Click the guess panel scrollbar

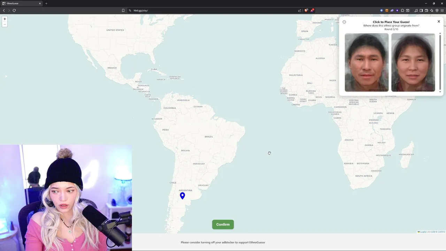(x=440, y=62)
